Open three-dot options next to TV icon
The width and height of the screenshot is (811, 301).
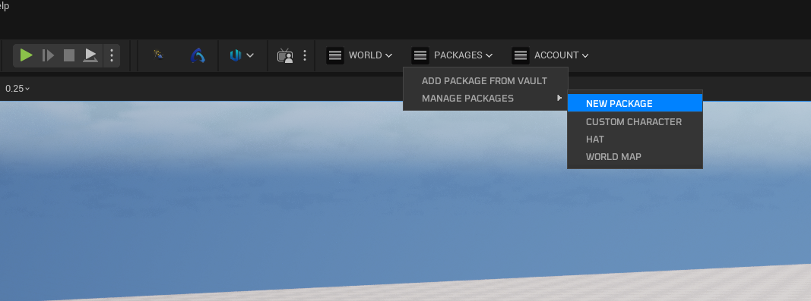(x=305, y=55)
